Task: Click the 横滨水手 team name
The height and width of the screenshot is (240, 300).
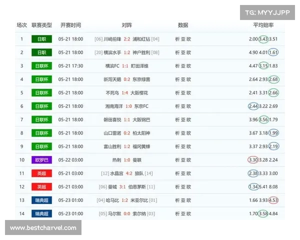Action: coord(112,52)
